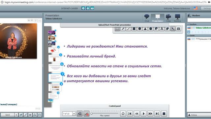
Task: Open dropdown arrow beside Send button
Action: pyautogui.click(x=16, y=115)
